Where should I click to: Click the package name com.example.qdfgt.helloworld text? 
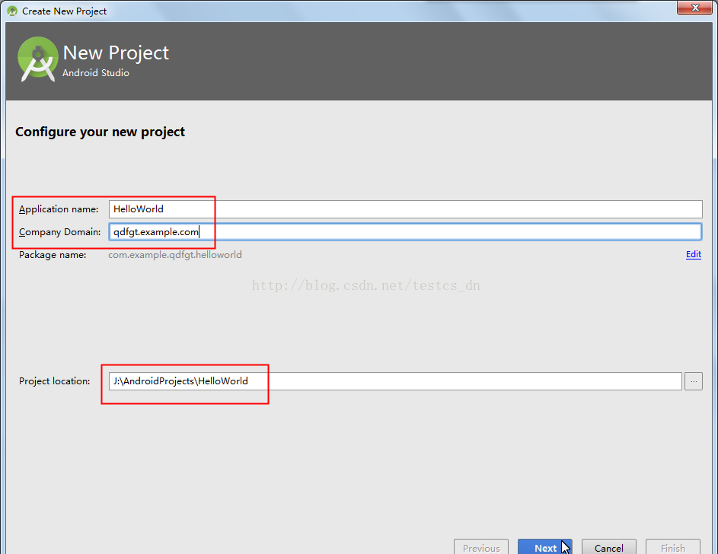pos(175,255)
